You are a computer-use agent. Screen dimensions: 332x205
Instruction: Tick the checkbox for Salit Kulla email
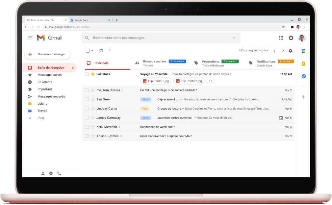tap(87, 74)
